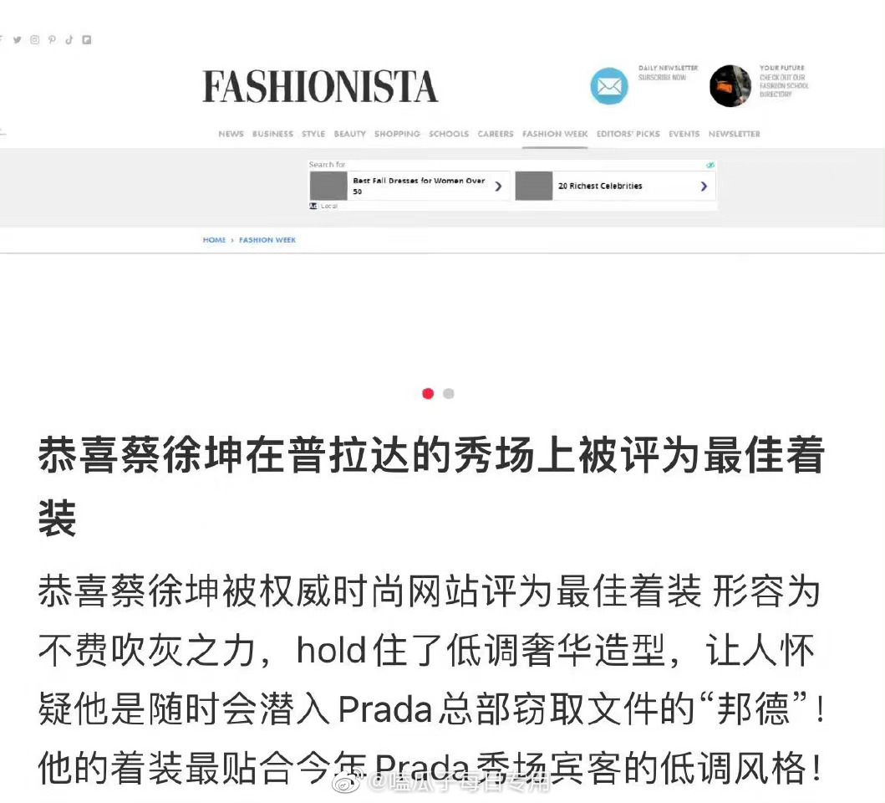
Task: Click Subscribe Now under Daily Newsletter
Action: tap(662, 78)
